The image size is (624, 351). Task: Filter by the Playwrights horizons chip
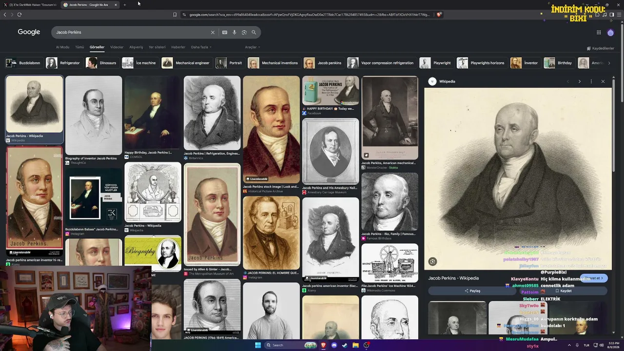(x=481, y=63)
